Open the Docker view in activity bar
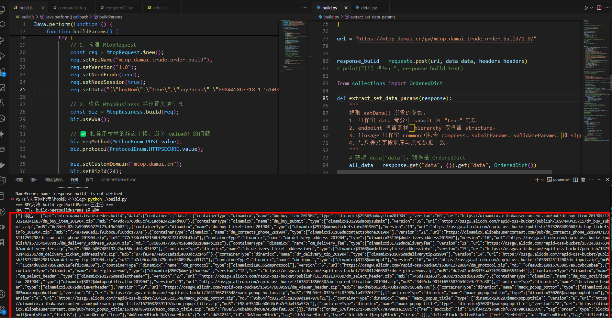612x318 pixels. click(2, 165)
